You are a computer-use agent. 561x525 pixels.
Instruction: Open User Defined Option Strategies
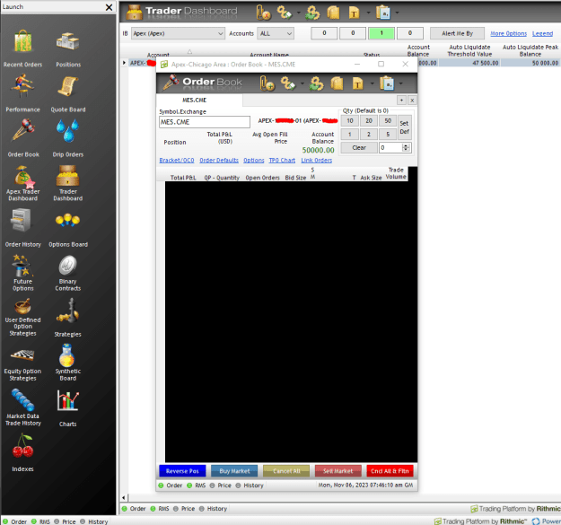[23, 317]
